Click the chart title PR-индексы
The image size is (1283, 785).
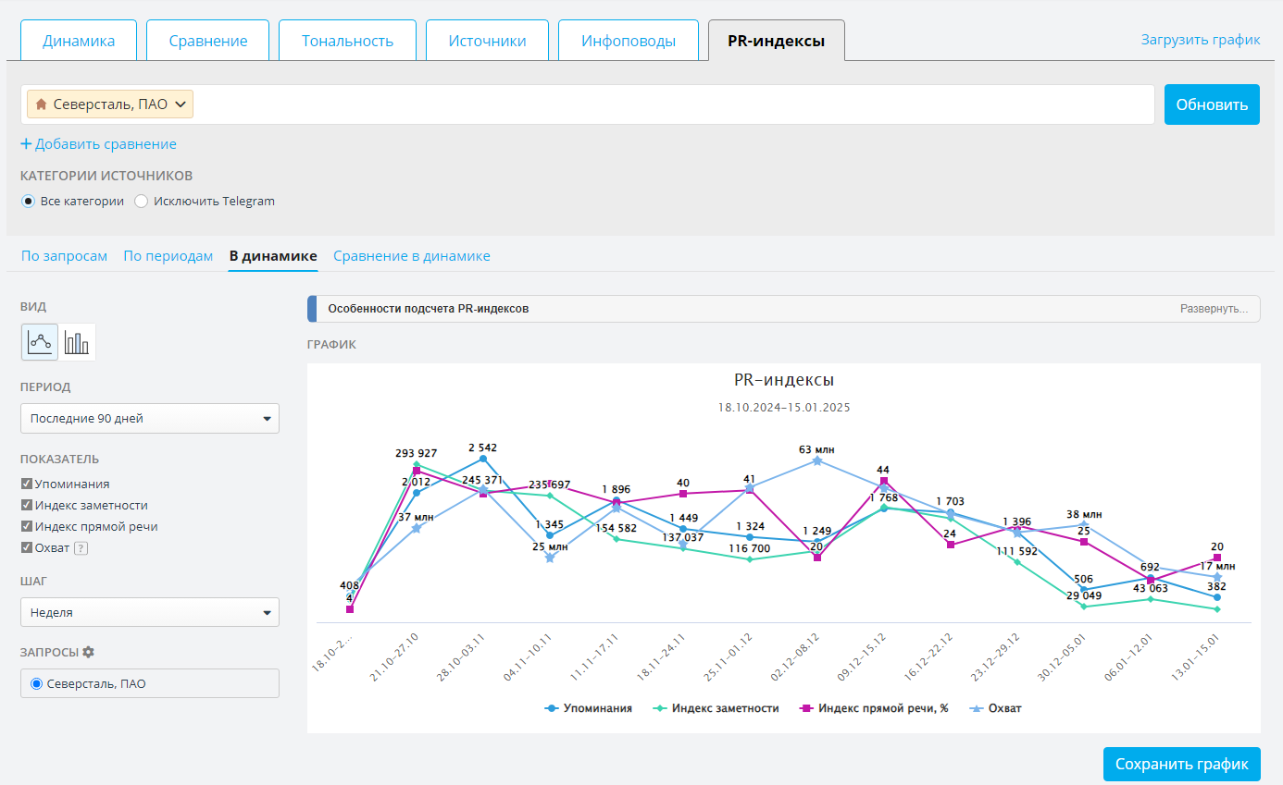[784, 380]
